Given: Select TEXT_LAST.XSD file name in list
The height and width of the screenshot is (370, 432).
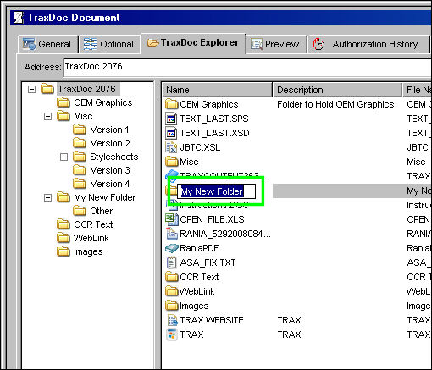Looking at the screenshot, I should click(214, 133).
